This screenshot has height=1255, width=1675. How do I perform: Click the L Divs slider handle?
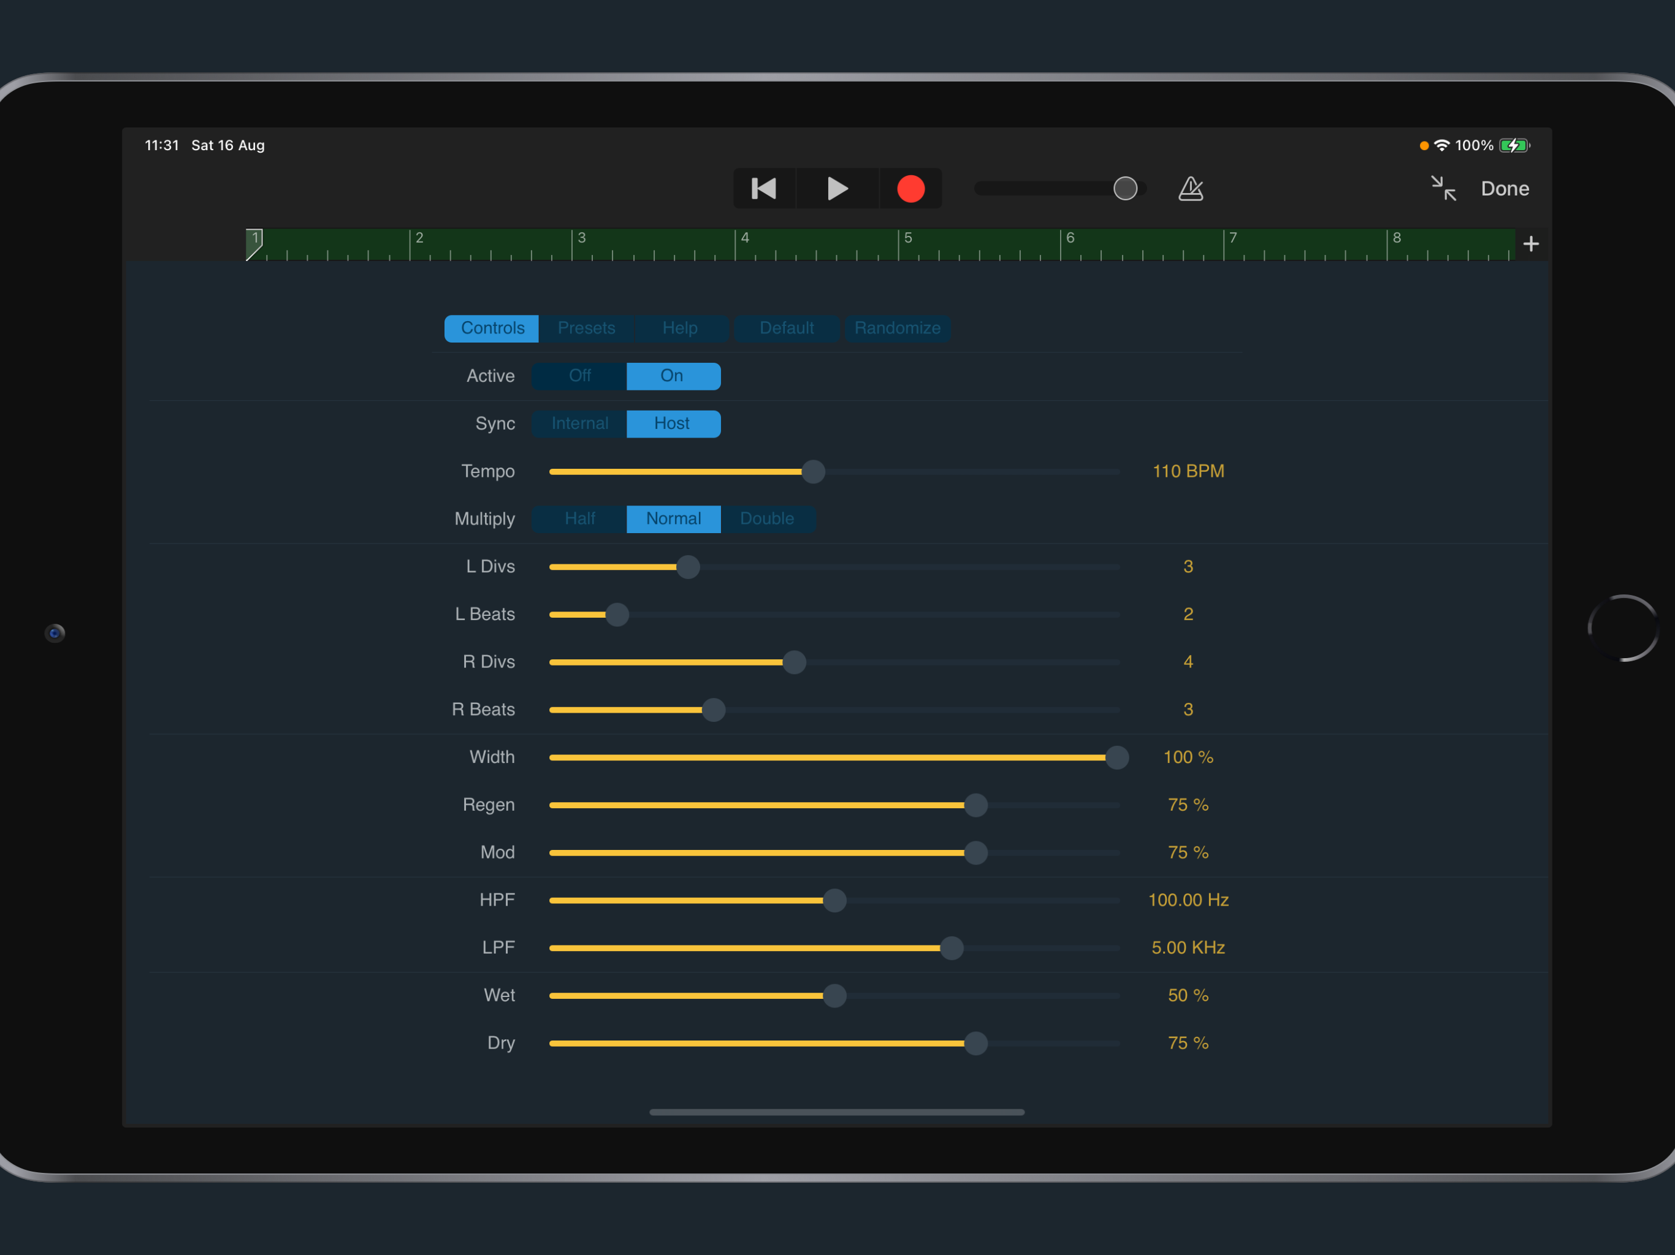687,567
